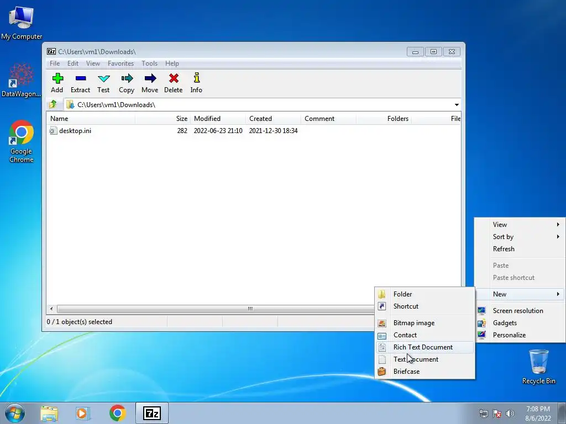This screenshot has height=424, width=566.
Task: Open Windows Media Player taskbar icon
Action: tap(82, 414)
